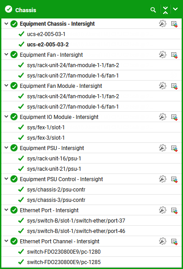The image size is (183, 269).
Task: Collapse the Equipment Chassis - Intersight group
Action: pos(6,23)
